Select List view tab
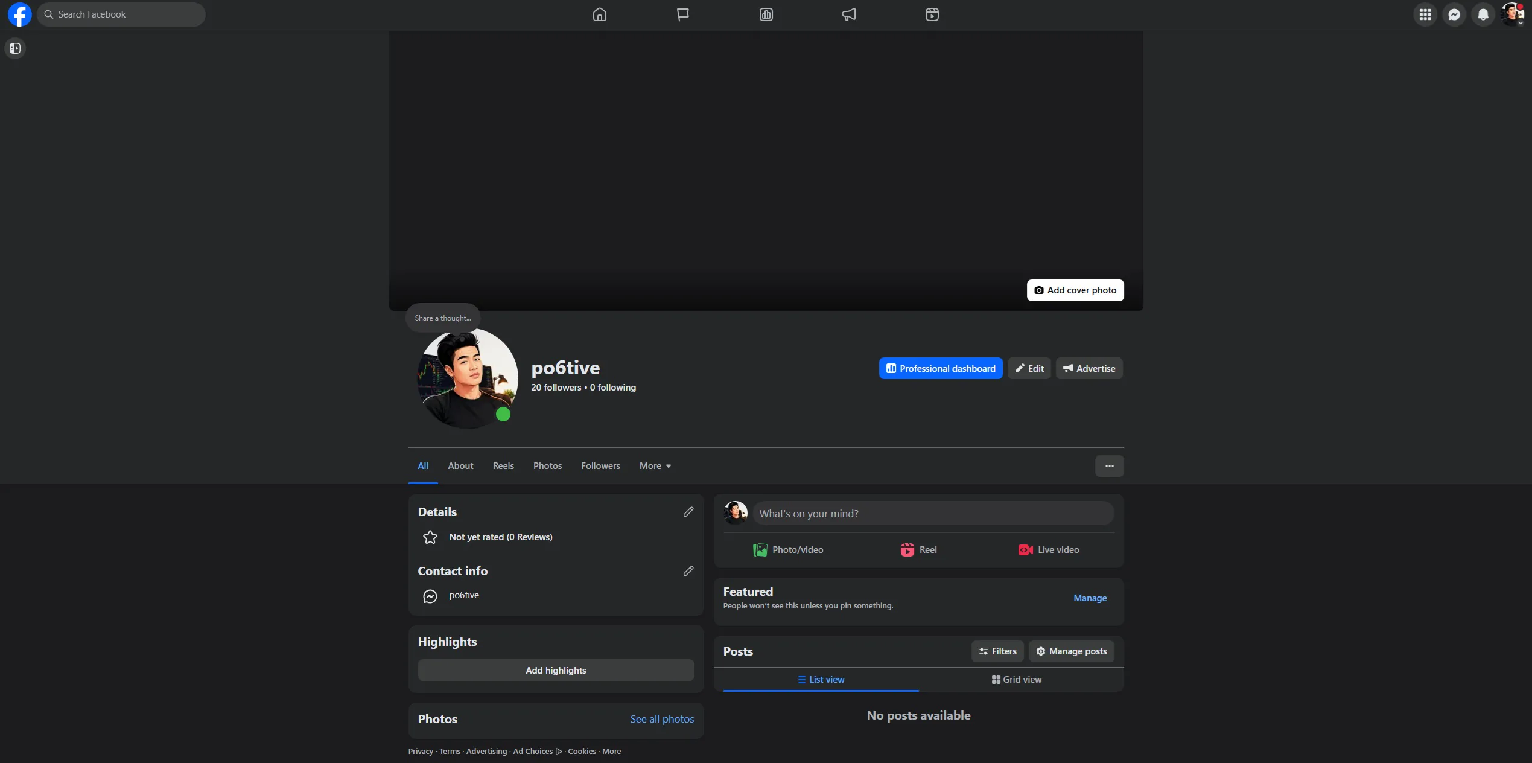The height and width of the screenshot is (763, 1532). 821,680
